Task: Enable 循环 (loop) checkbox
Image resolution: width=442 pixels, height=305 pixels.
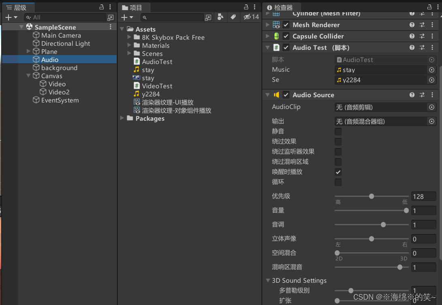Action: (x=338, y=182)
